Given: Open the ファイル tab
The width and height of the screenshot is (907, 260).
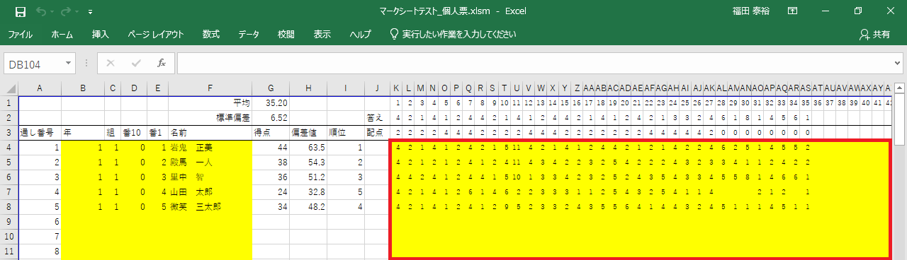Looking at the screenshot, I should tap(20, 34).
